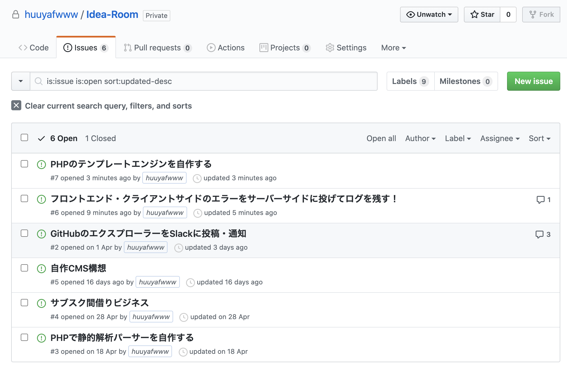The image size is (567, 379).
Task: Expand the Sort dropdown
Action: click(x=539, y=138)
